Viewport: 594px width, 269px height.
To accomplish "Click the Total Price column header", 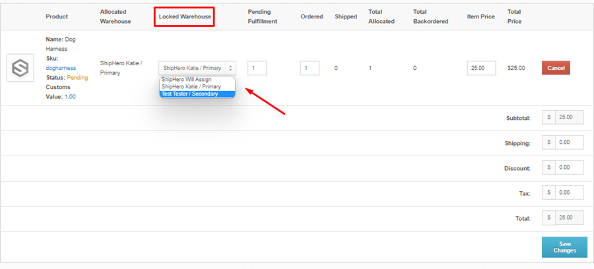I will point(514,16).
